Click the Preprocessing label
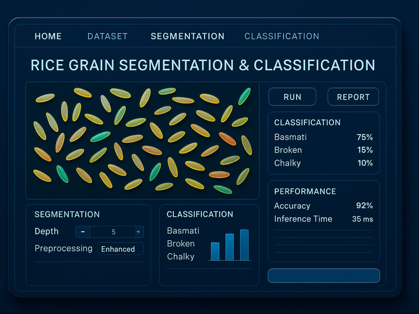 click(x=63, y=249)
